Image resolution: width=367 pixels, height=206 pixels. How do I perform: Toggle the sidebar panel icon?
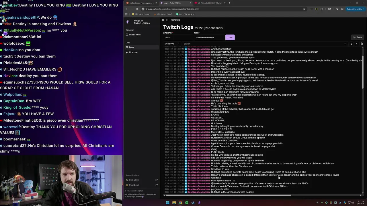click(x=163, y=20)
